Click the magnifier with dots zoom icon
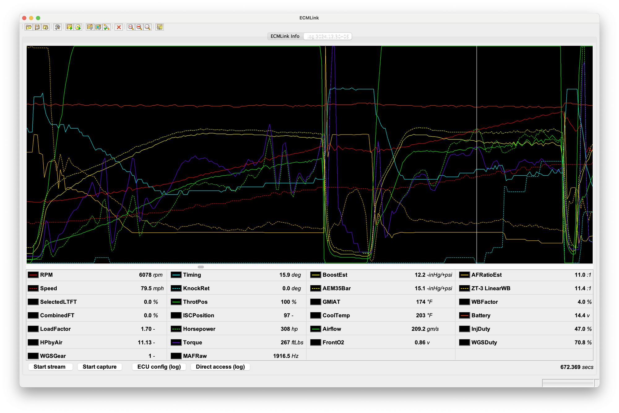This screenshot has height=413, width=619. [x=148, y=27]
